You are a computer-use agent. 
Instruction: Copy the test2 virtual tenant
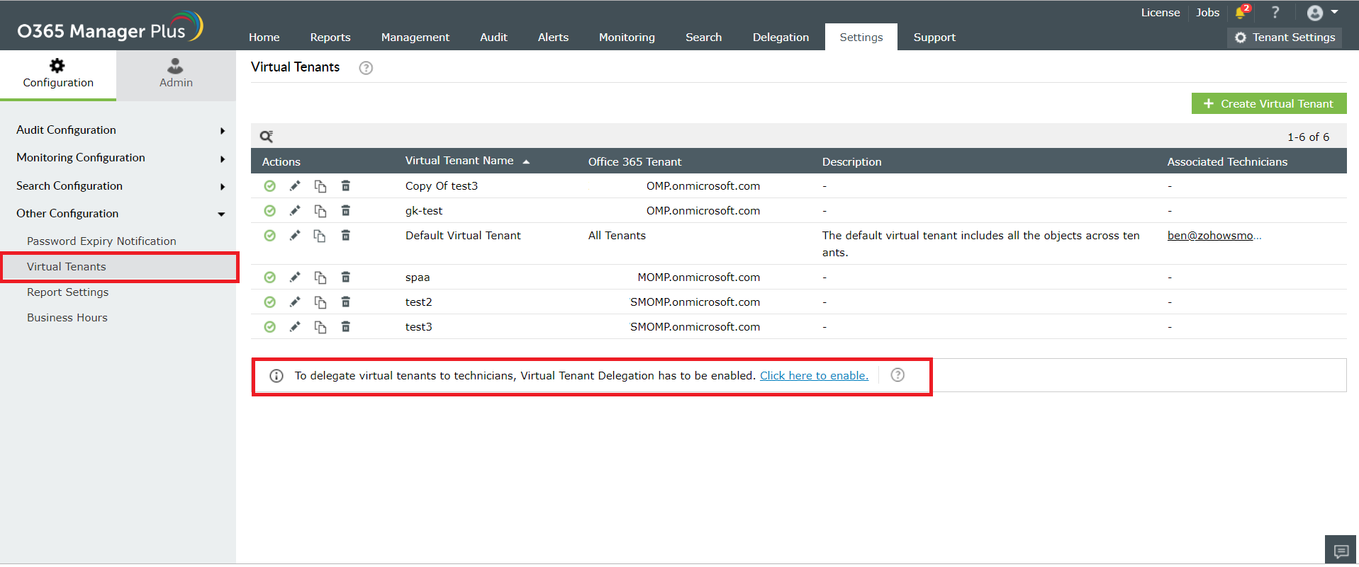click(320, 302)
